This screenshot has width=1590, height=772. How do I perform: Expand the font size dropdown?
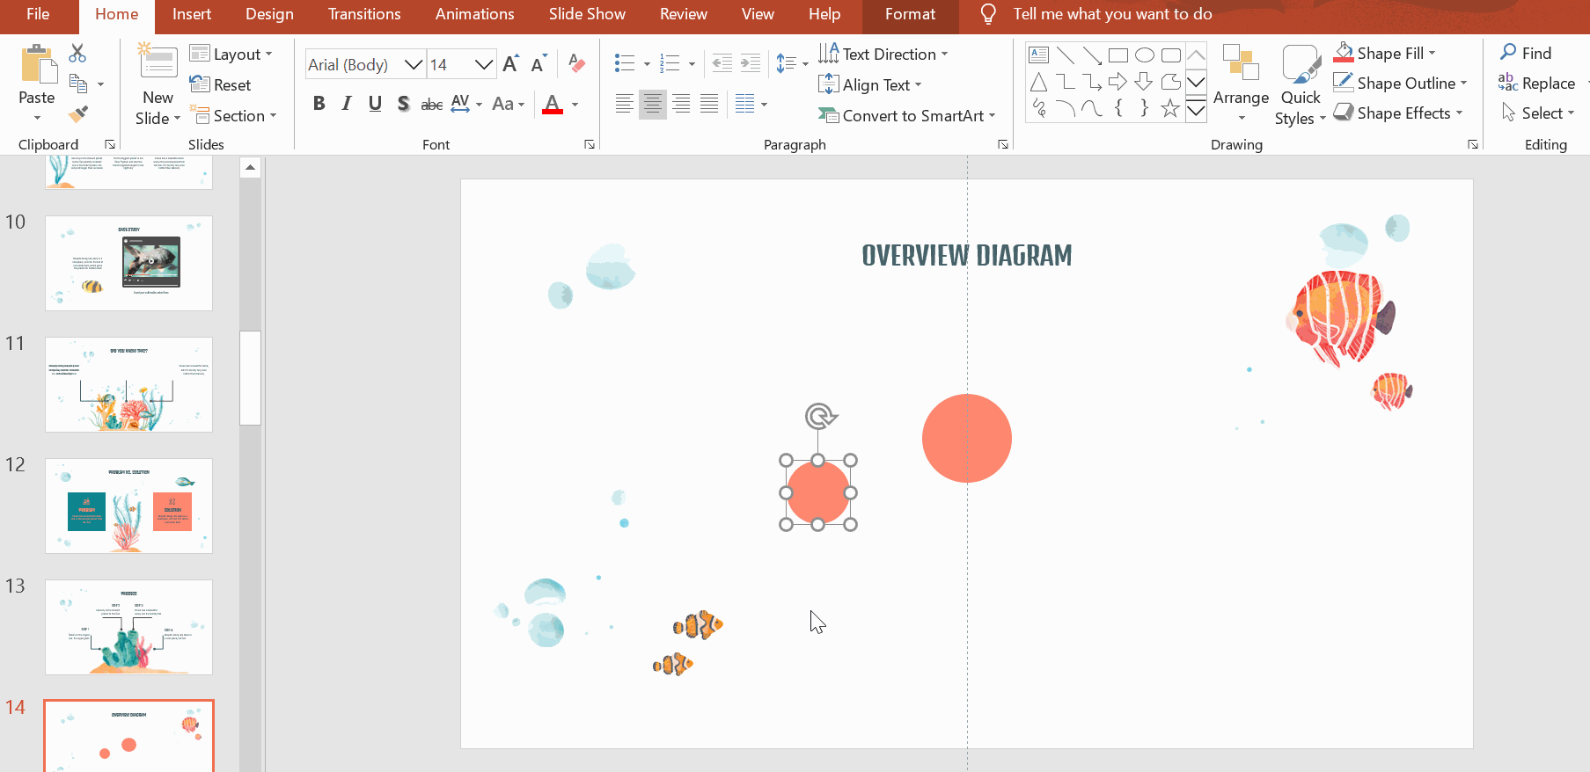click(x=483, y=64)
